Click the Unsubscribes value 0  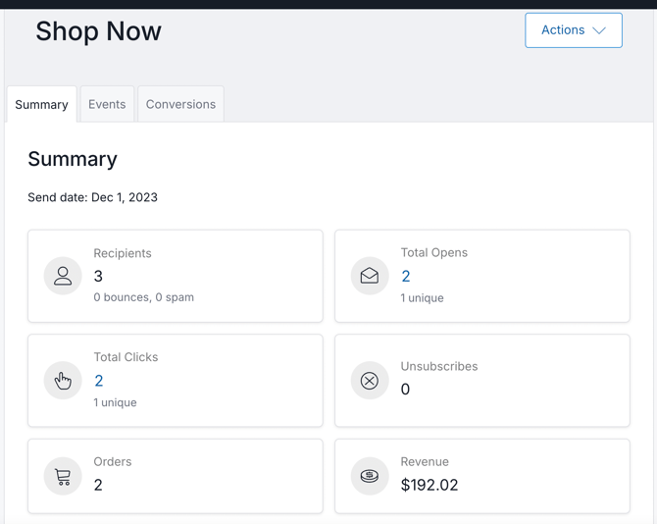coord(405,389)
